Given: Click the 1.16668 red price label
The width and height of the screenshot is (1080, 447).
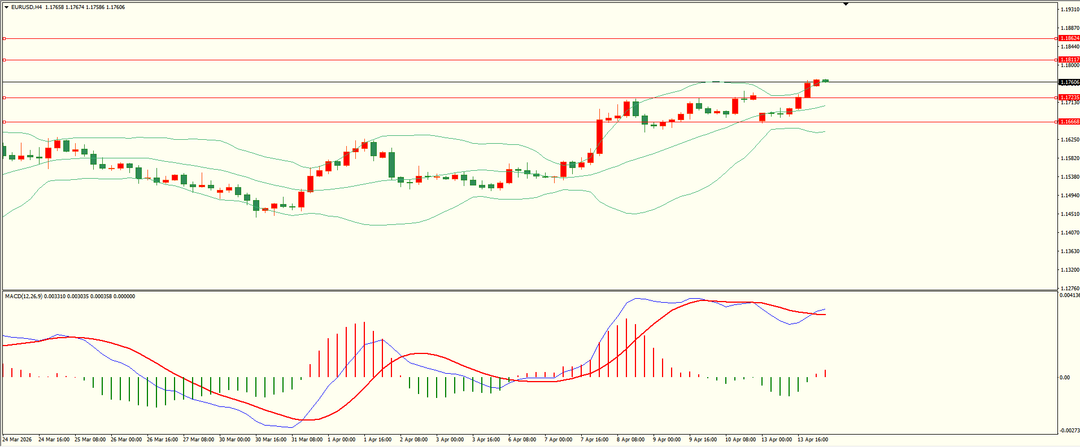Looking at the screenshot, I should point(1069,122).
